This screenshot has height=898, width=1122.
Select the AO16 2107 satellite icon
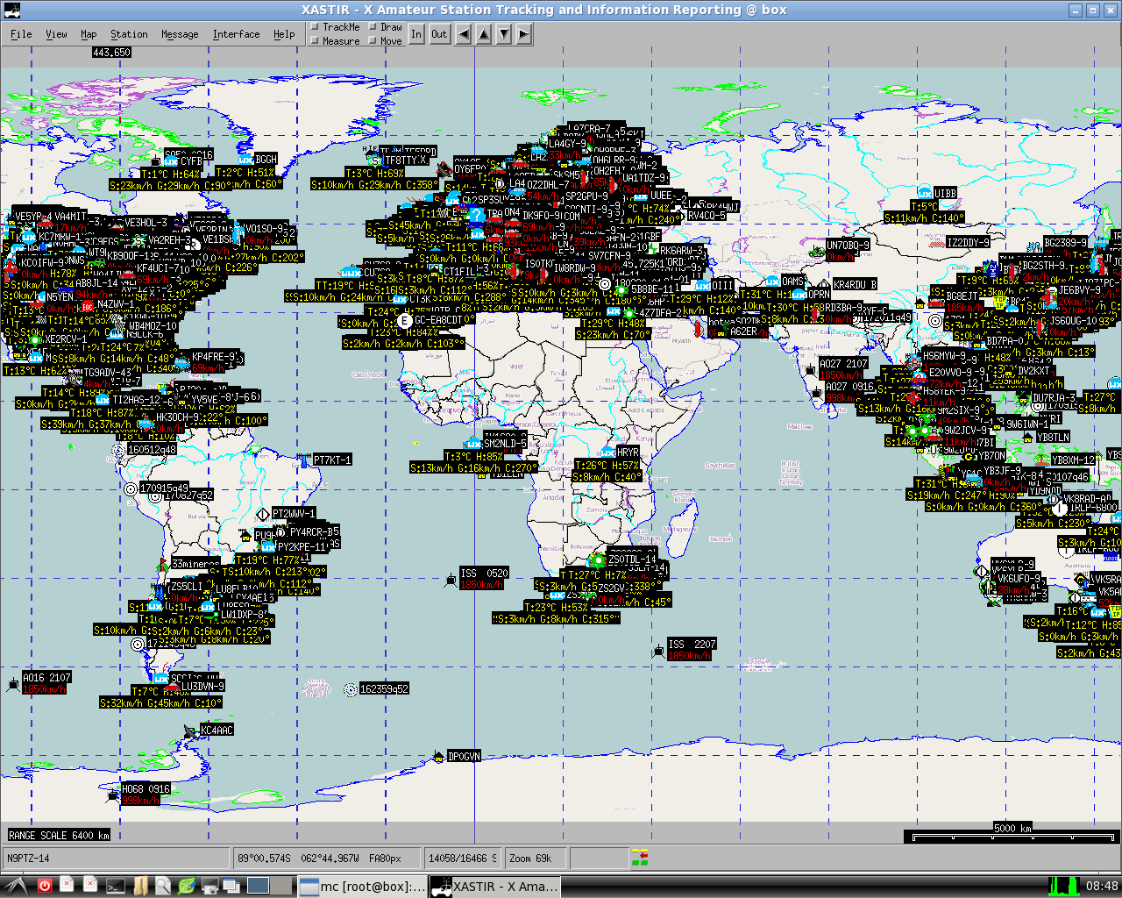pyautogui.click(x=12, y=684)
